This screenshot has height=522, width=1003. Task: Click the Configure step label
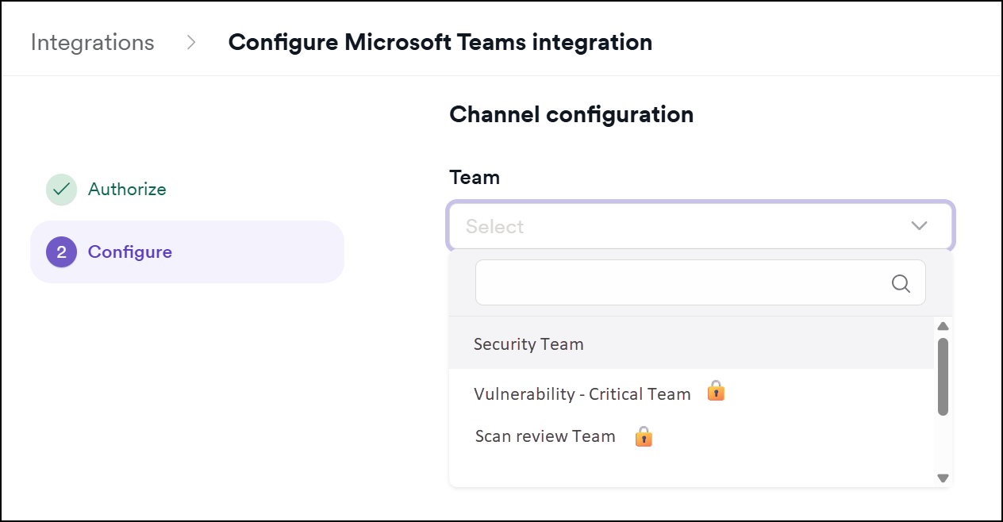click(131, 251)
